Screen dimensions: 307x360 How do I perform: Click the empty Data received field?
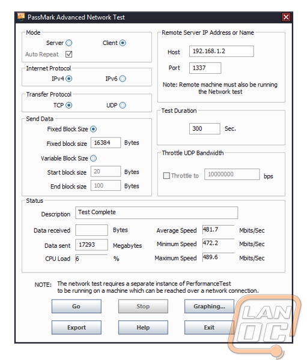coord(91,230)
